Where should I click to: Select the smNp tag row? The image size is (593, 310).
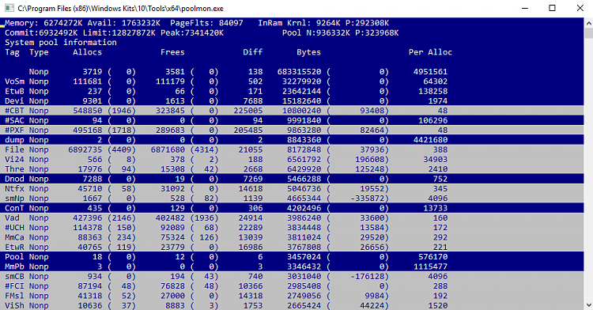tap(292, 198)
